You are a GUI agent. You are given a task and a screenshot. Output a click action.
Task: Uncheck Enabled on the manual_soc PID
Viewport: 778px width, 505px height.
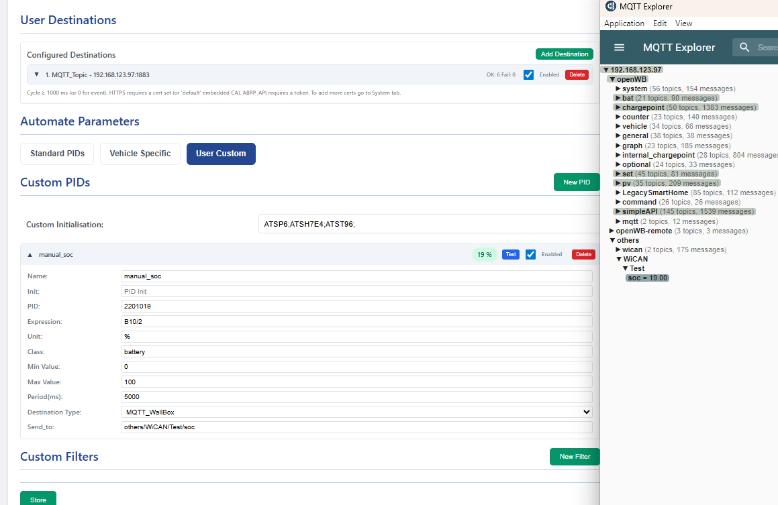pyautogui.click(x=530, y=254)
